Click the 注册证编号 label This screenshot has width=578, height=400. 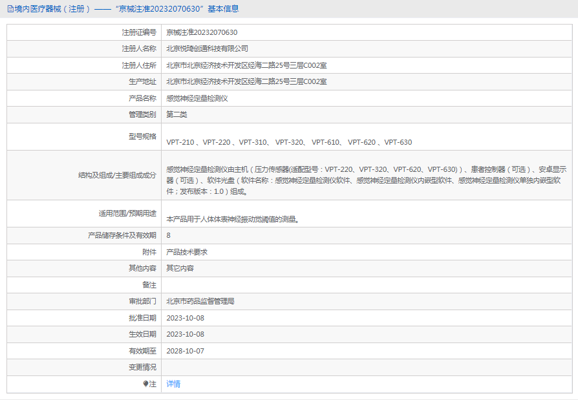[139, 32]
